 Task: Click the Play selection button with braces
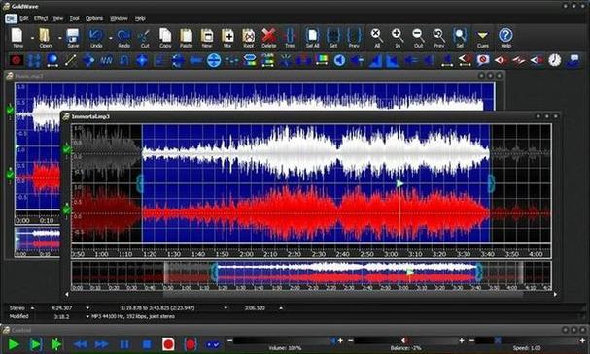pos(36,344)
